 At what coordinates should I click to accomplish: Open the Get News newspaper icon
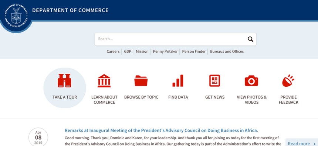click(214, 81)
